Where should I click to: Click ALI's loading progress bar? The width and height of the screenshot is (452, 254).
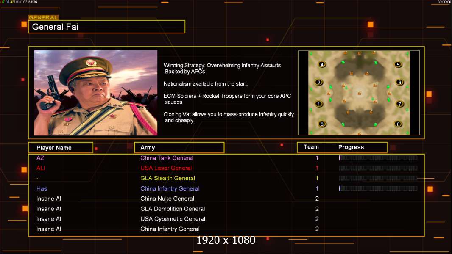(378, 168)
